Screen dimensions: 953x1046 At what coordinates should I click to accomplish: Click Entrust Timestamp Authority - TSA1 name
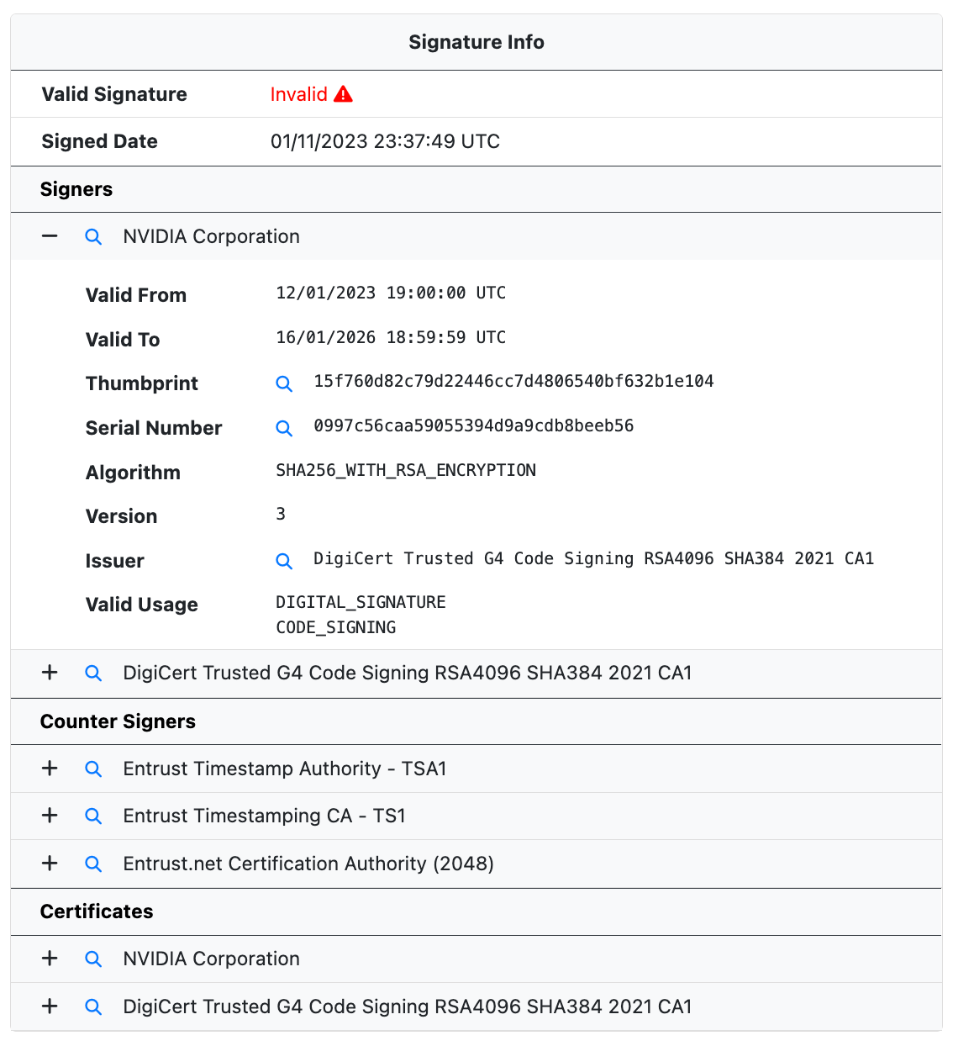pyautogui.click(x=285, y=769)
